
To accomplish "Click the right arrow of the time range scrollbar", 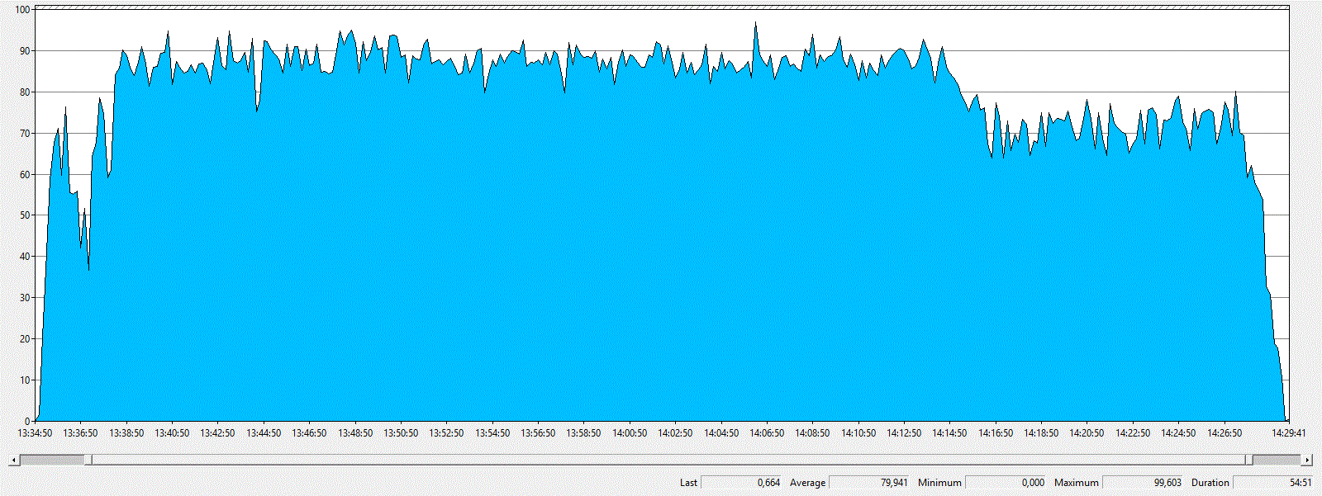I will tap(1306, 460).
